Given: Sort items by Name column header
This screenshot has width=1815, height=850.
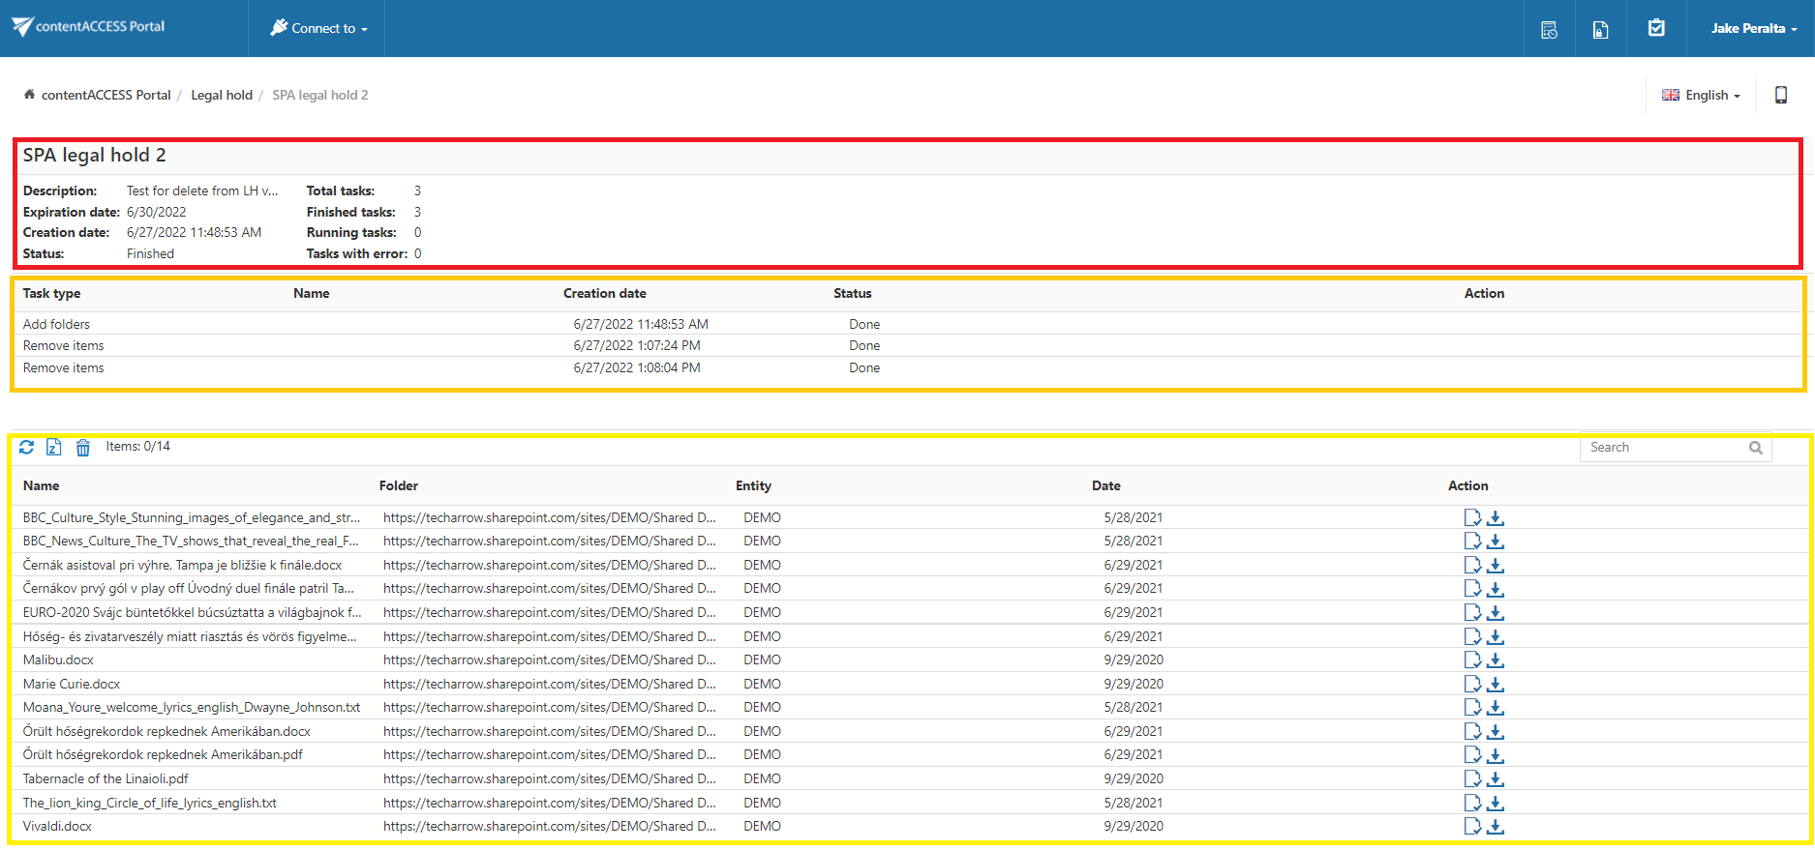Looking at the screenshot, I should pos(42,485).
